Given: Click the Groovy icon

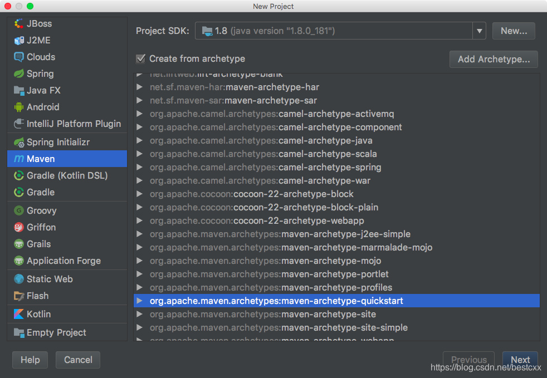Looking at the screenshot, I should coord(19,210).
